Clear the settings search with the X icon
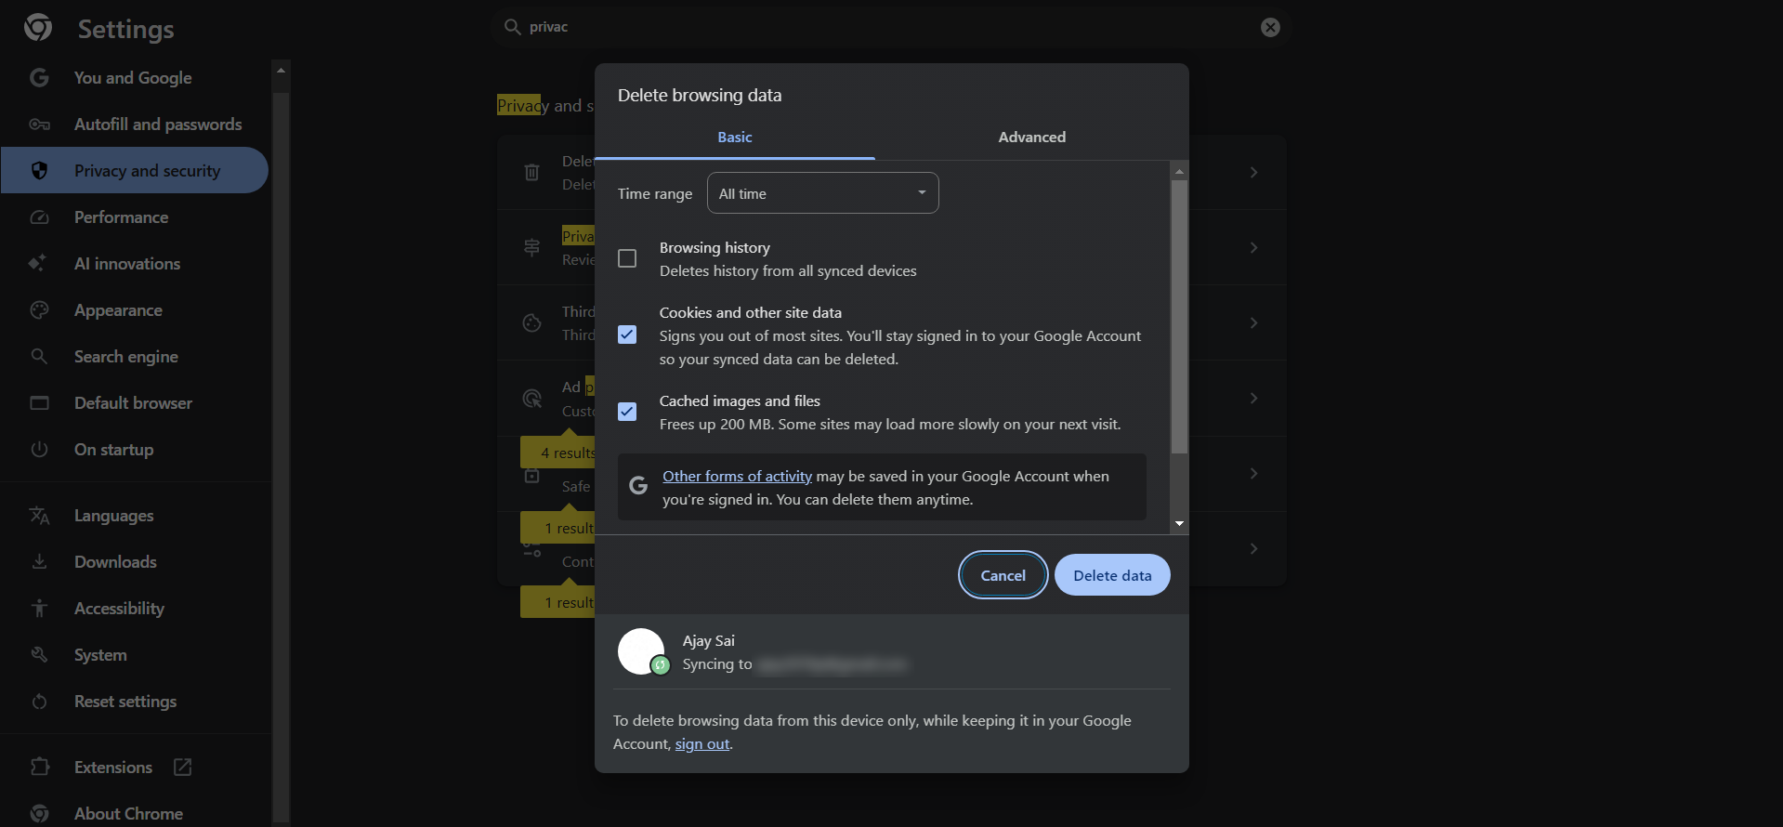 pyautogui.click(x=1270, y=28)
